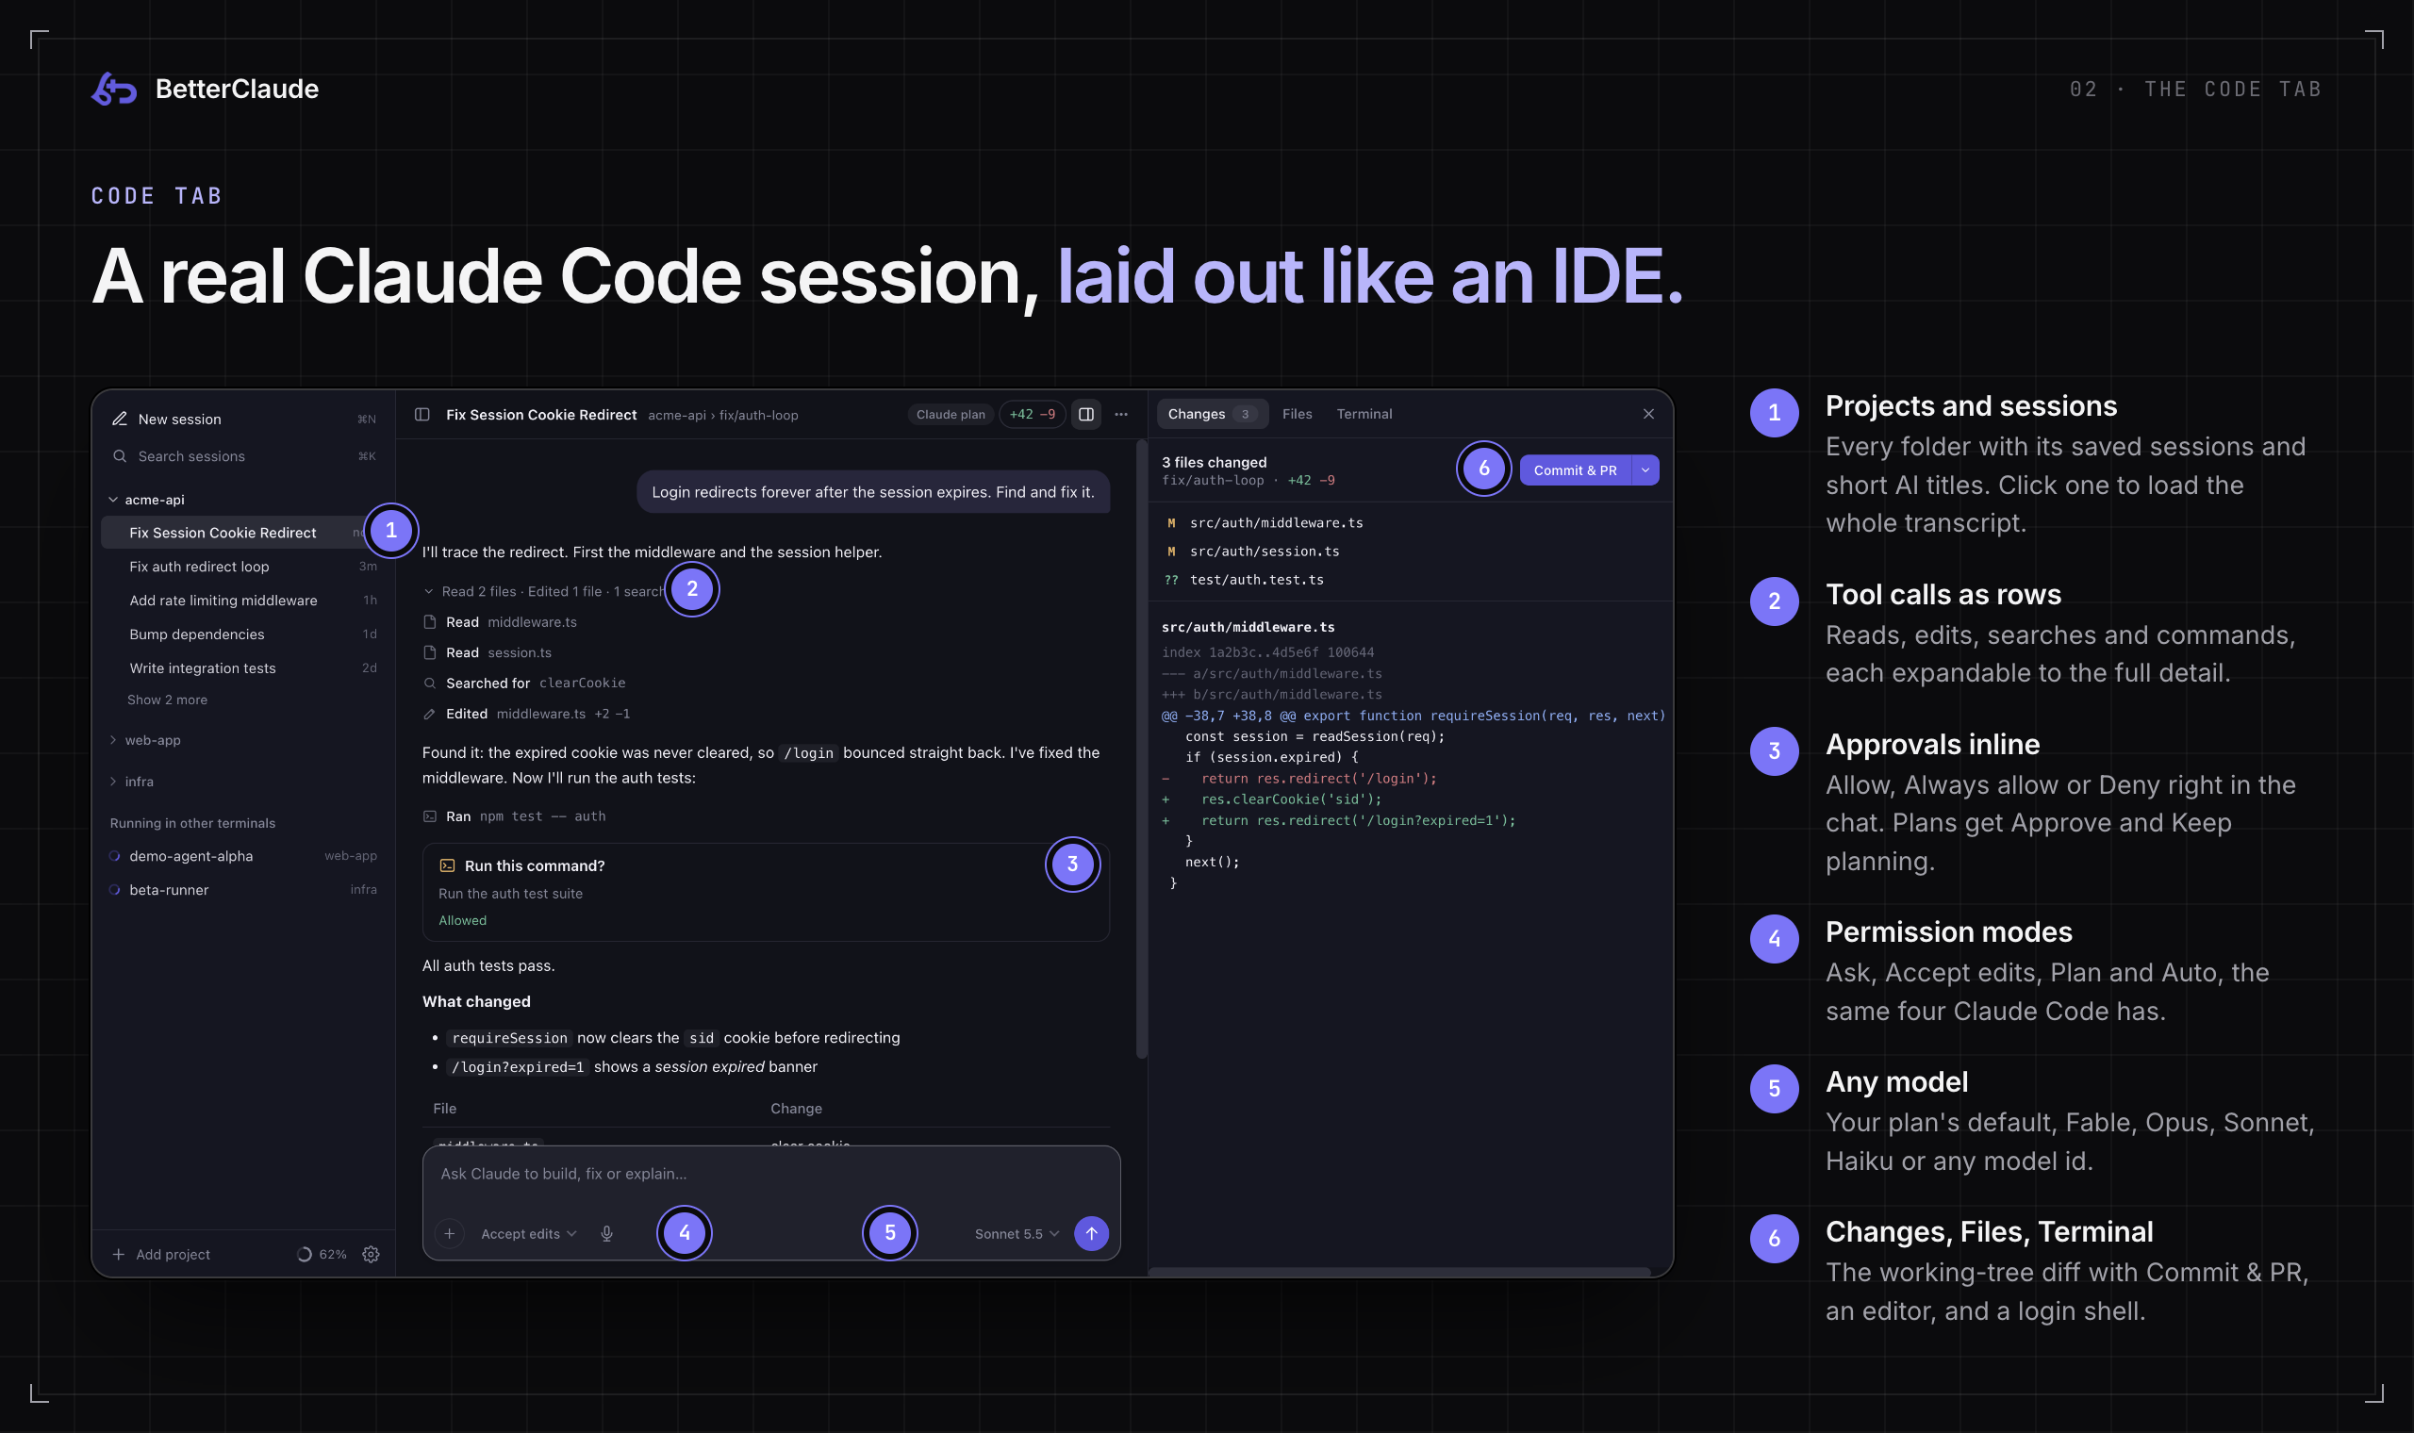Click the demo-agent-alpha running spinner icon

coord(114,857)
